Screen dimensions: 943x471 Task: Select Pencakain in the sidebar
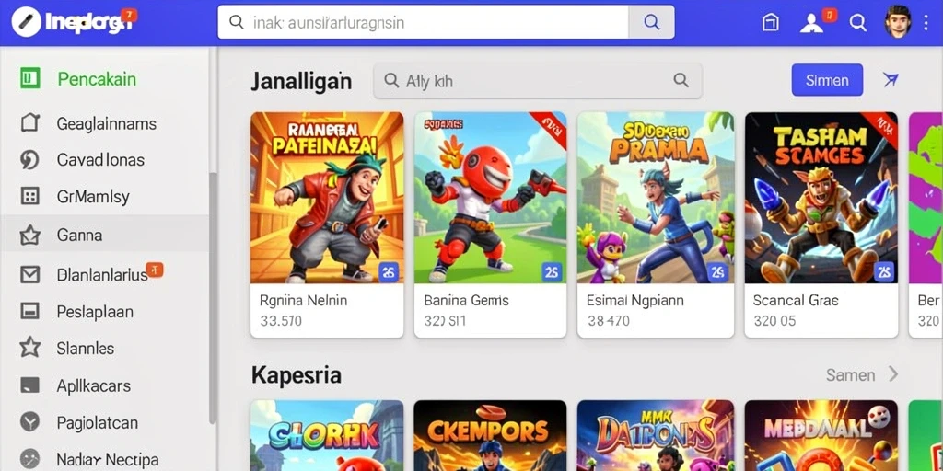pos(105,79)
